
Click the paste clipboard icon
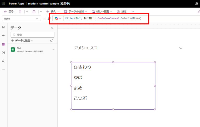coord(34,11)
